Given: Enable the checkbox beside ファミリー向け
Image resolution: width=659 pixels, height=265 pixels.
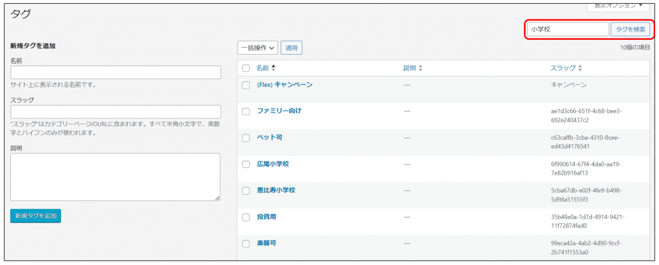Looking at the screenshot, I should point(246,111).
